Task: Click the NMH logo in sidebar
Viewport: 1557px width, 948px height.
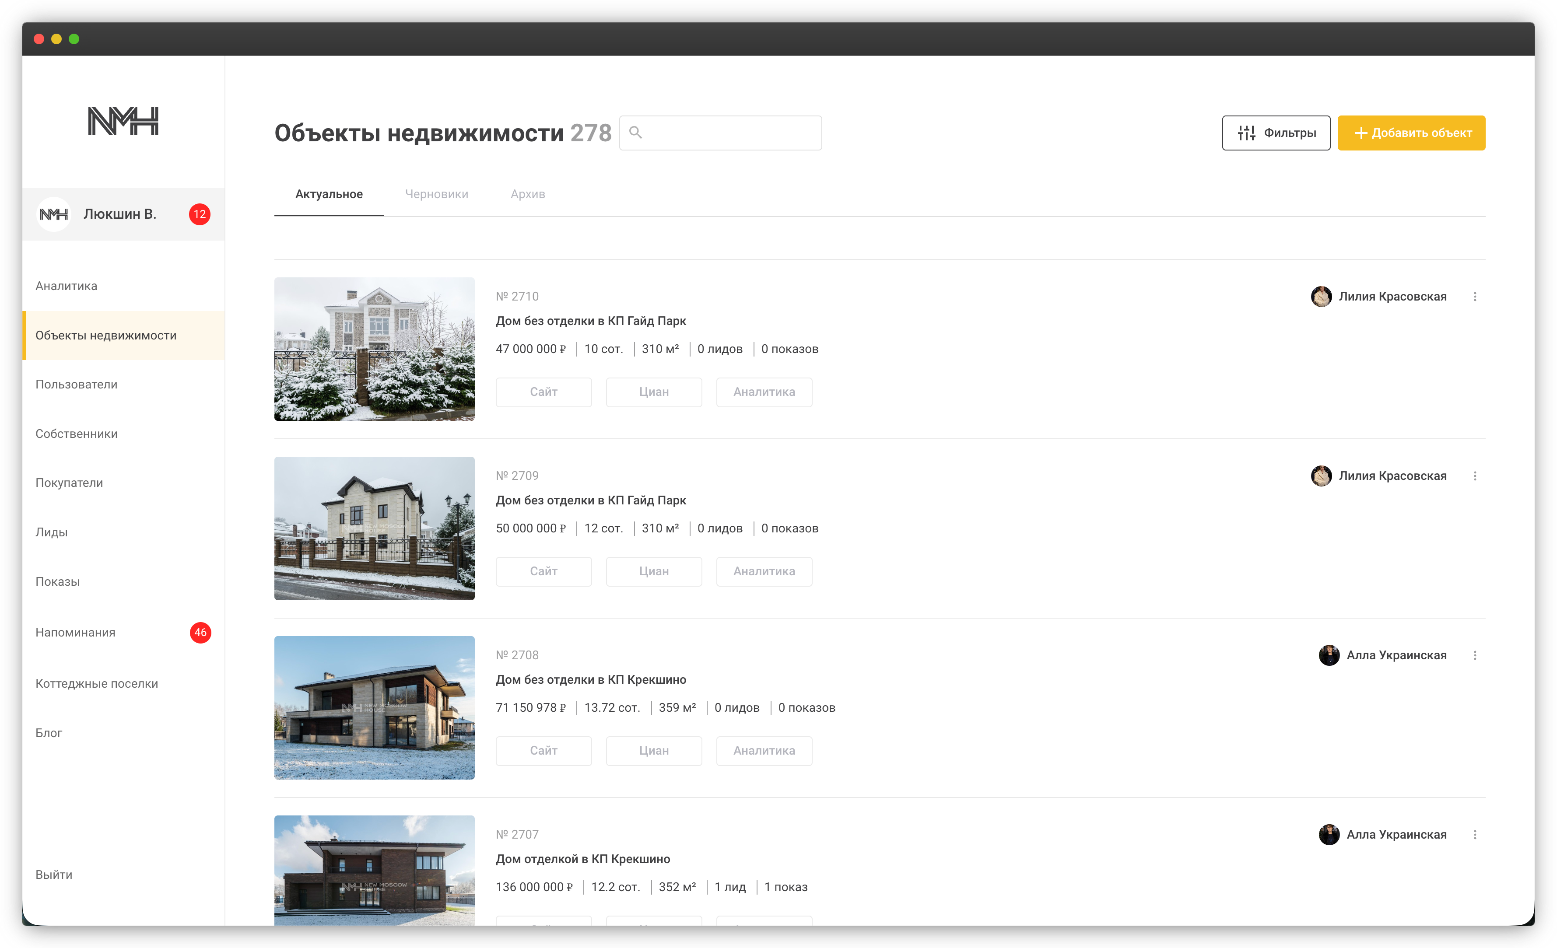Action: [123, 121]
